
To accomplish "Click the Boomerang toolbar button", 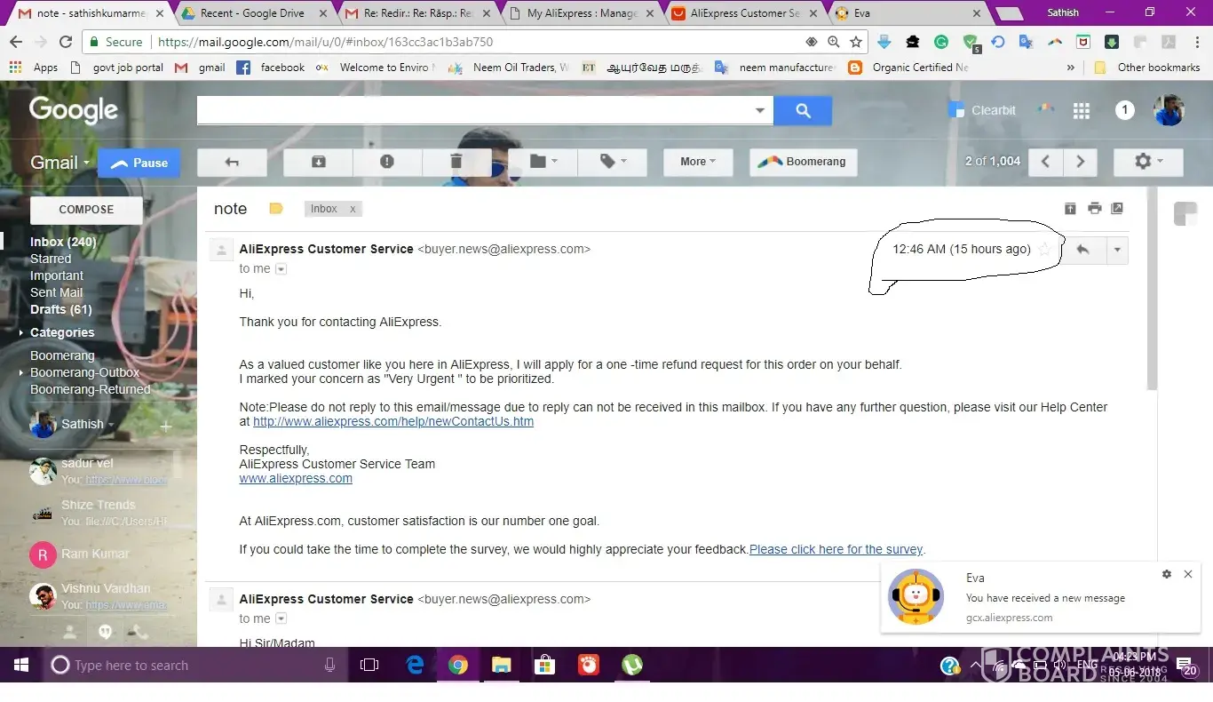I will (804, 162).
